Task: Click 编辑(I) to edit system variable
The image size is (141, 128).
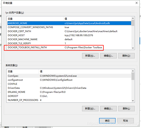Action: [x=108, y=109]
